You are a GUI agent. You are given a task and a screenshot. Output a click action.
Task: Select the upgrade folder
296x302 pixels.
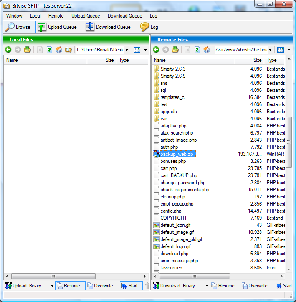pyautogui.click(x=169, y=112)
